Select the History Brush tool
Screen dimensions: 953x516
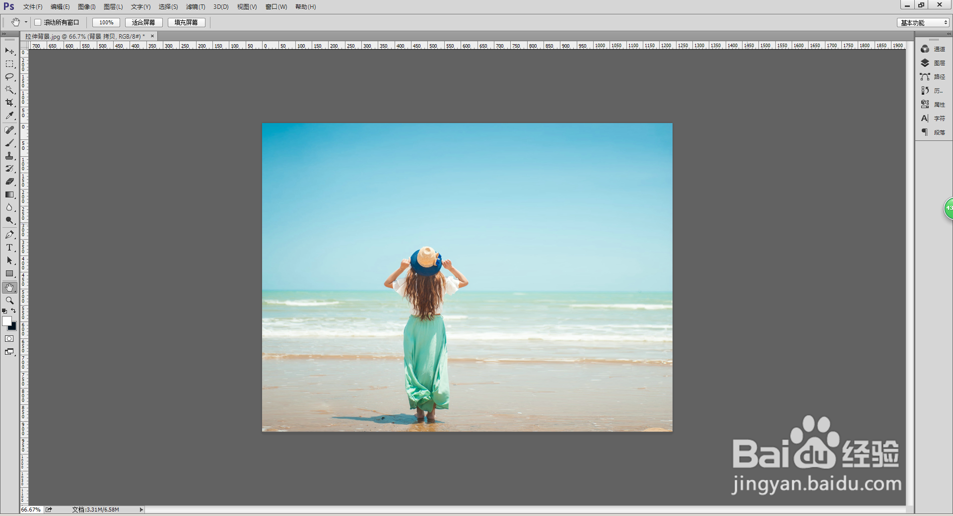click(9, 169)
